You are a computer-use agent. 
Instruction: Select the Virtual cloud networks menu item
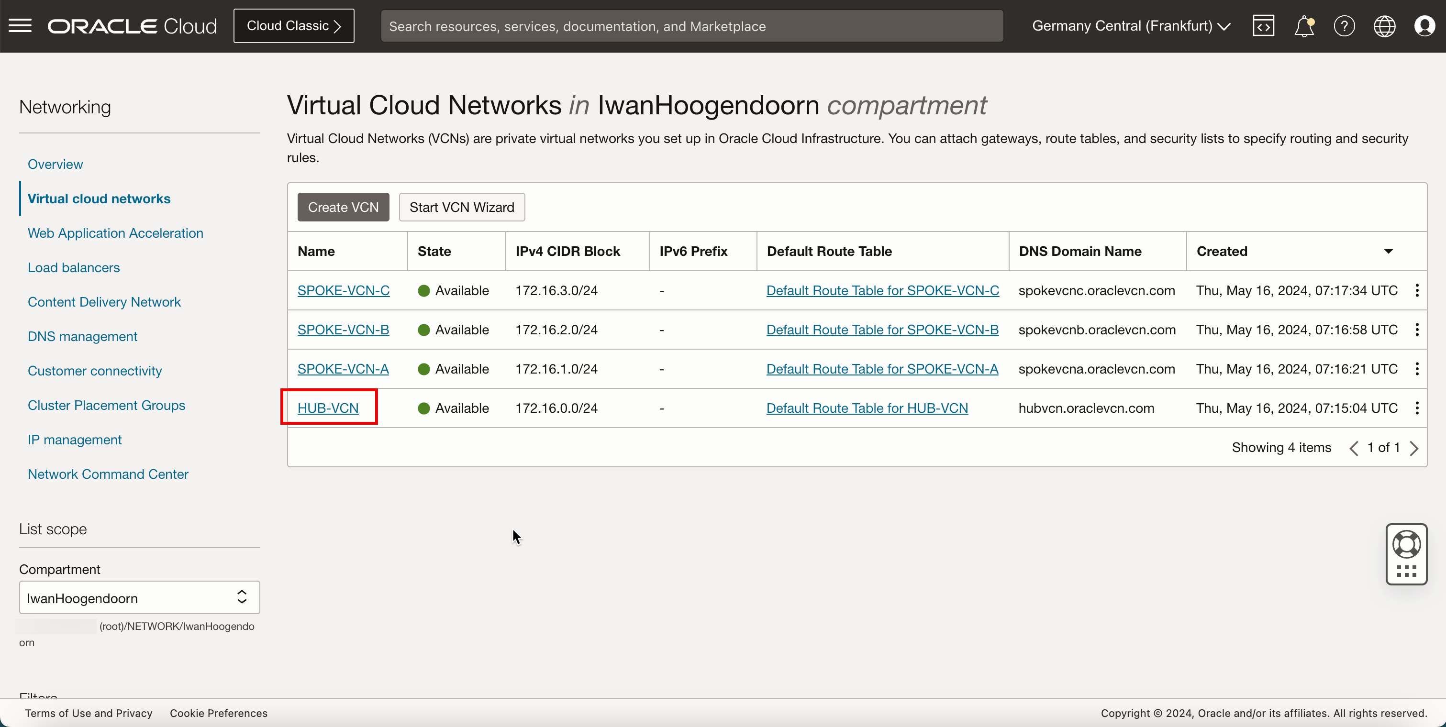(99, 198)
